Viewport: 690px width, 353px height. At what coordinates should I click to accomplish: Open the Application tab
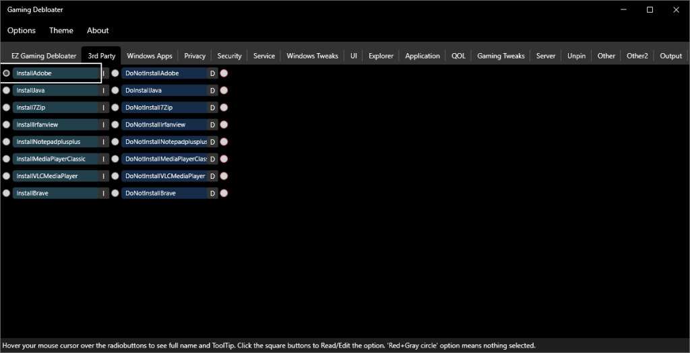[422, 56]
